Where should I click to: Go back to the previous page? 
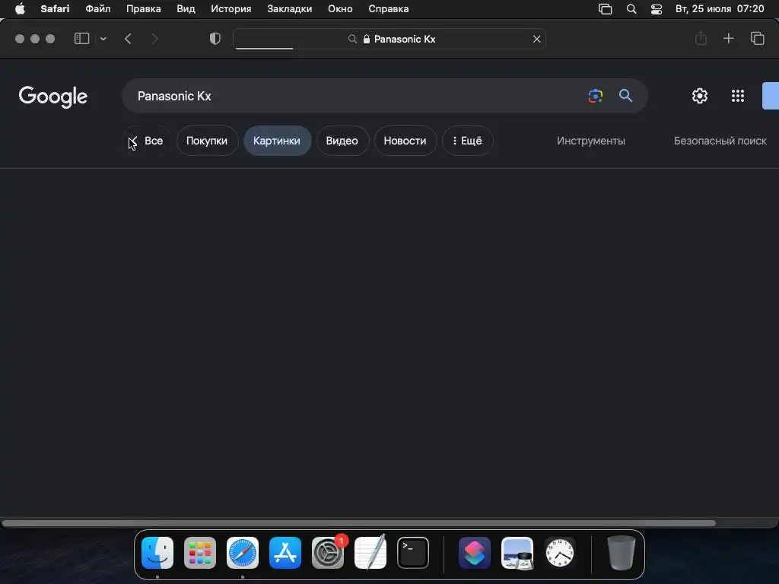(x=128, y=39)
